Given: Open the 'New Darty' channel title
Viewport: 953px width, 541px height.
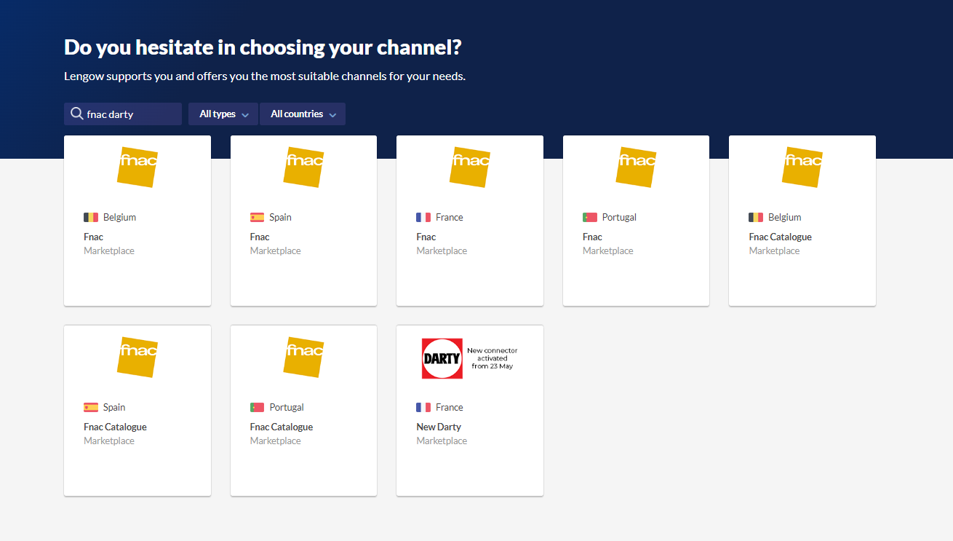Looking at the screenshot, I should (439, 427).
